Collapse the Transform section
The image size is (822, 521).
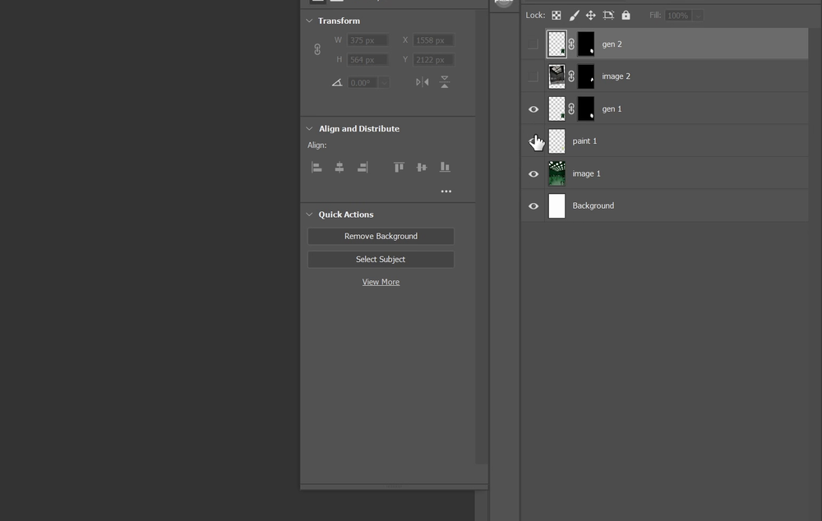pos(309,21)
